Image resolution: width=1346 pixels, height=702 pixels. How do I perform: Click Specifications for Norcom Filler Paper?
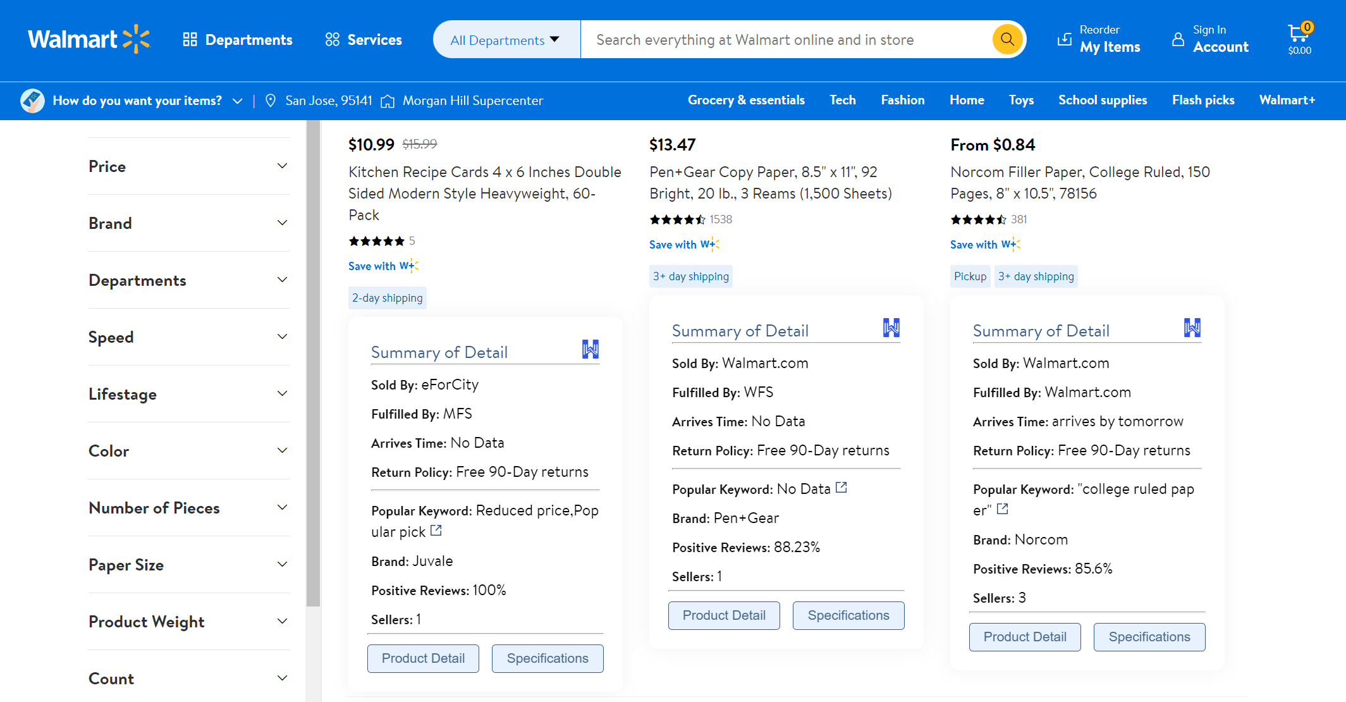pos(1149,637)
